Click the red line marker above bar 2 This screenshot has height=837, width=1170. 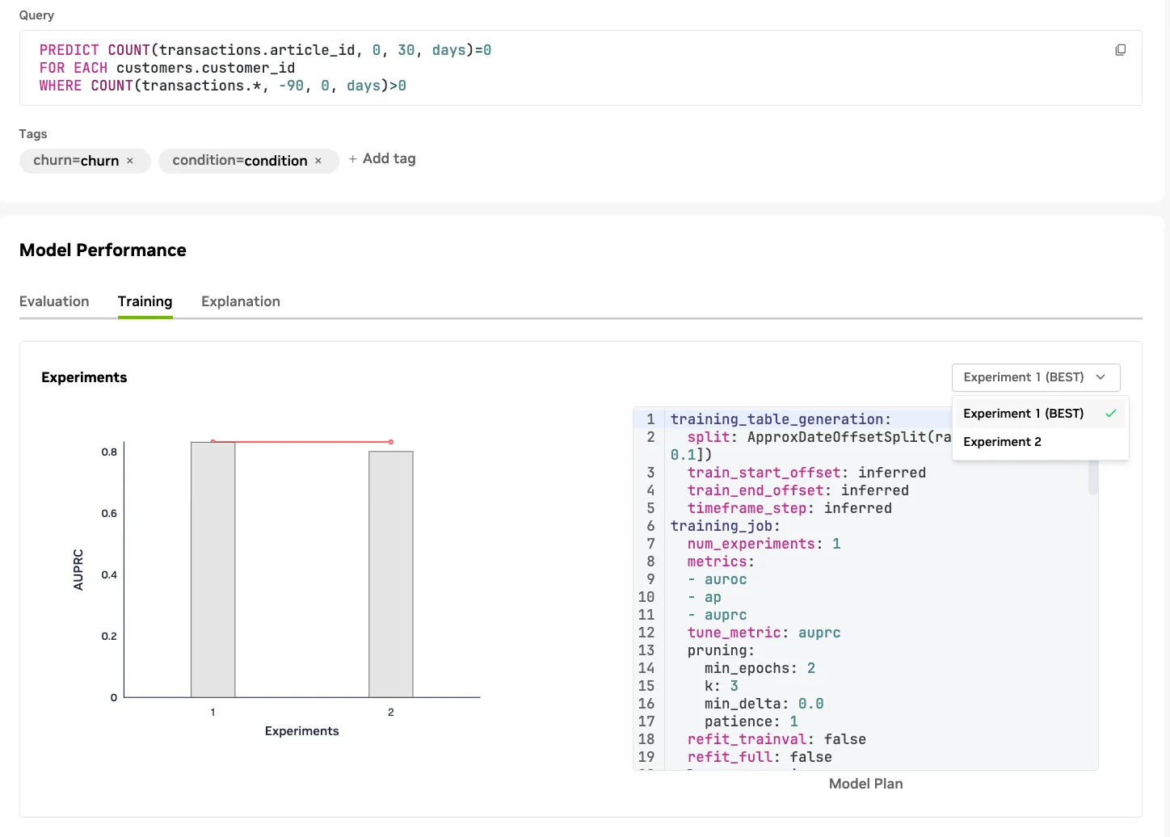(x=391, y=442)
